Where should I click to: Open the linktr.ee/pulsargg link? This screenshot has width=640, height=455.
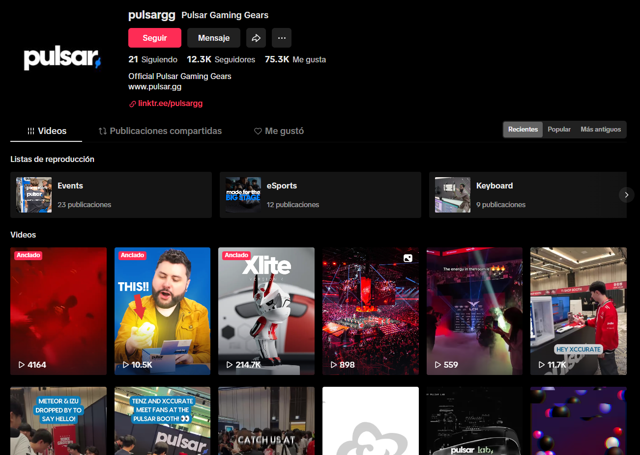coord(170,104)
